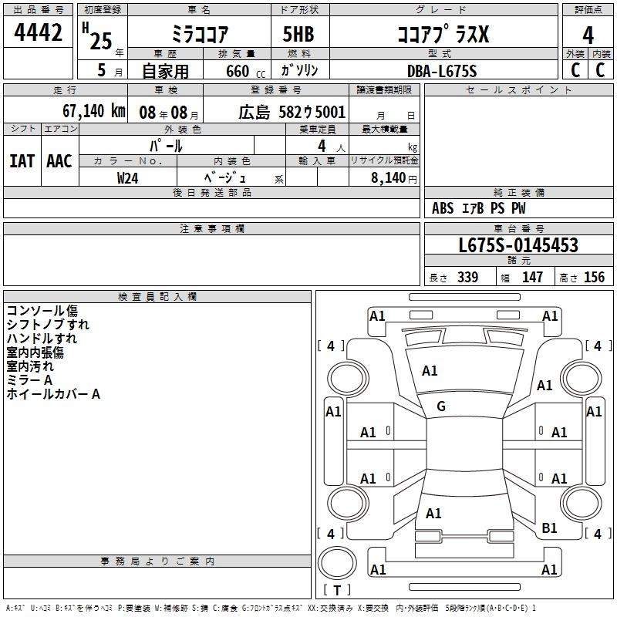Click the ABS equipment label
Screen dimensions: 617x617
[x=443, y=208]
